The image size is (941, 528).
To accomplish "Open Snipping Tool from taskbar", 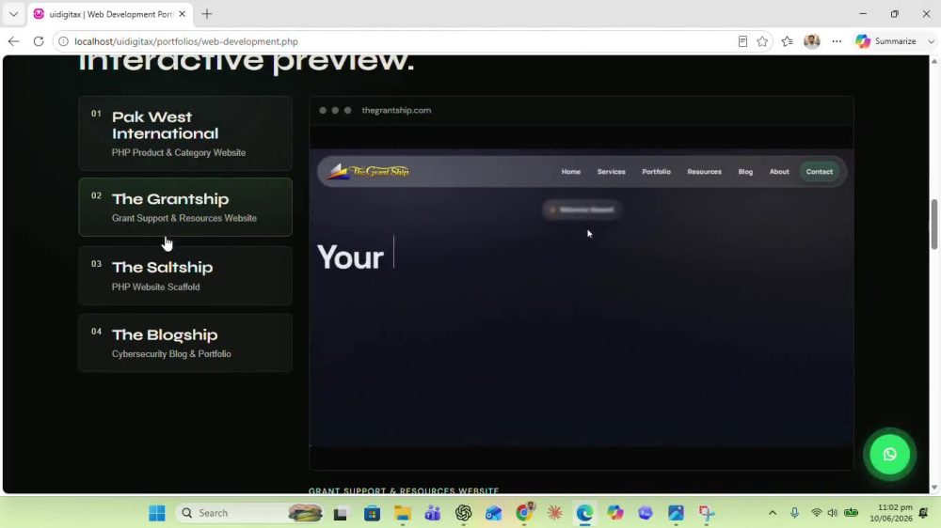I will [707, 513].
